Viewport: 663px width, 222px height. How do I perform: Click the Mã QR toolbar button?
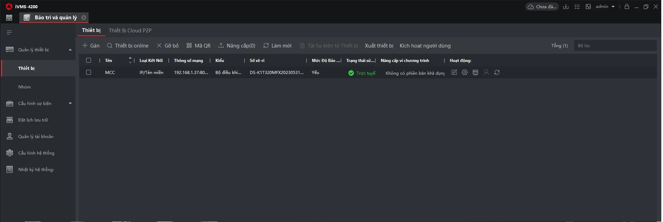(198, 46)
